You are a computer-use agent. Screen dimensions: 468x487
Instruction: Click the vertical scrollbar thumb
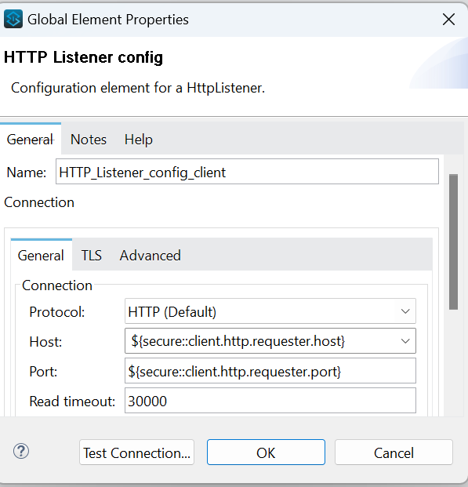click(453, 242)
